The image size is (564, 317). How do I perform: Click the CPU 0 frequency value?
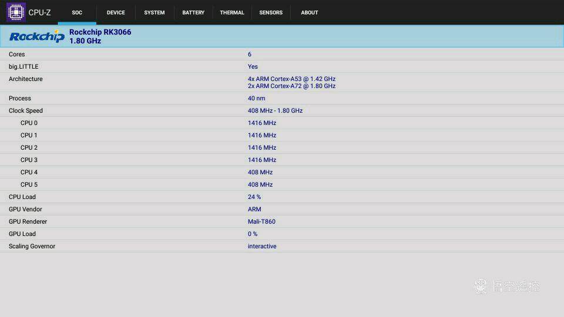point(262,123)
